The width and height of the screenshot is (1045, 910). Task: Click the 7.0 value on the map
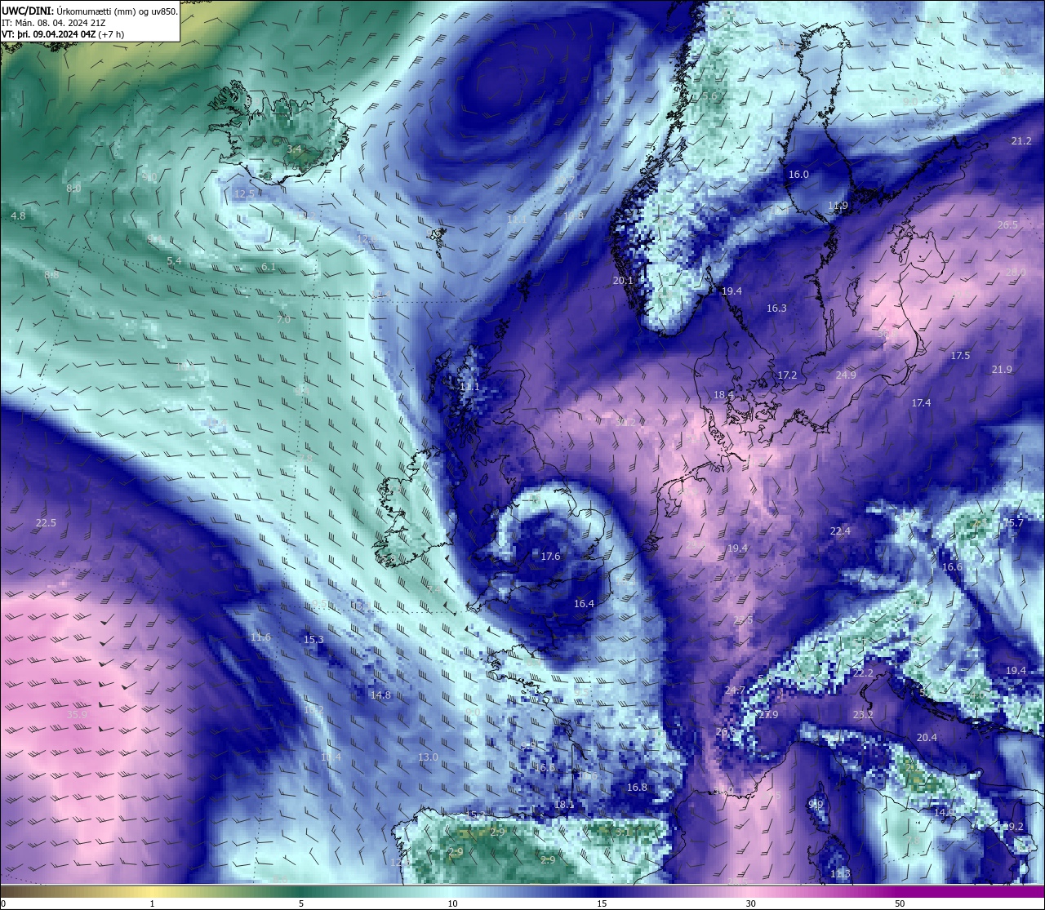click(283, 320)
